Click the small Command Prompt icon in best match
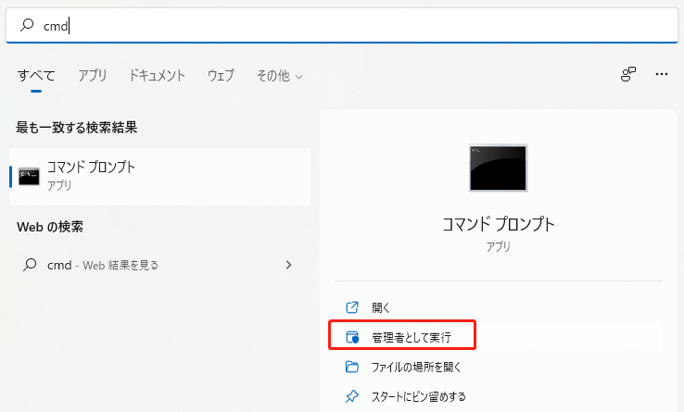684x412 pixels. 29,176
